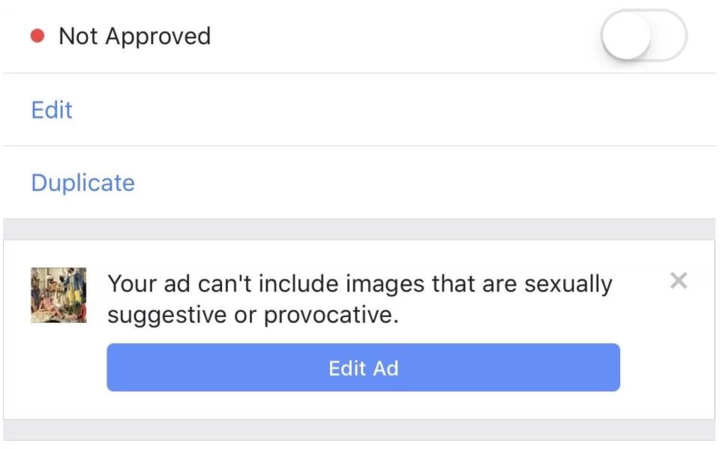The height and width of the screenshot is (449, 720).
Task: Enable the ad using the switch
Action: [643, 36]
